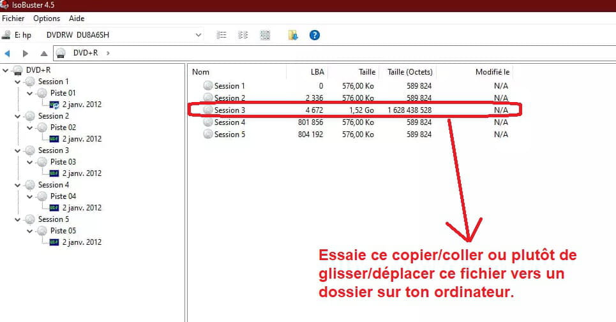This screenshot has width=616, height=322.
Task: Switch to details list view icon
Action: click(222, 35)
